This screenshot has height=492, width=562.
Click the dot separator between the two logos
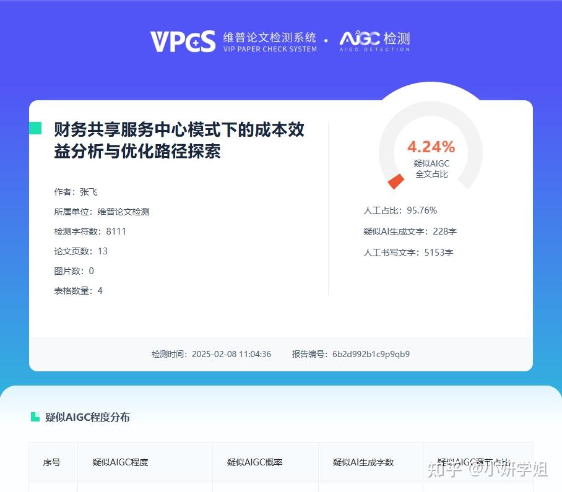327,40
